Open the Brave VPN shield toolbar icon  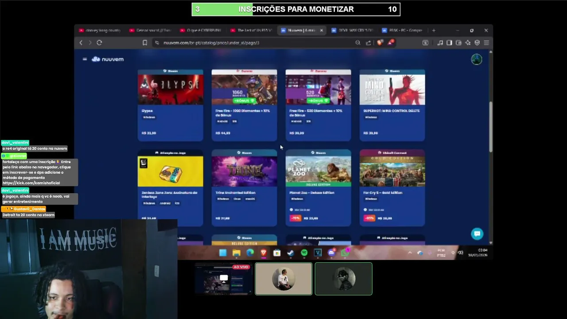click(477, 43)
